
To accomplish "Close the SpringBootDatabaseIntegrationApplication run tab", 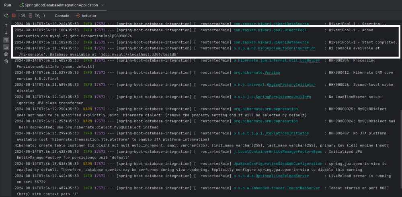I will 103,5.
